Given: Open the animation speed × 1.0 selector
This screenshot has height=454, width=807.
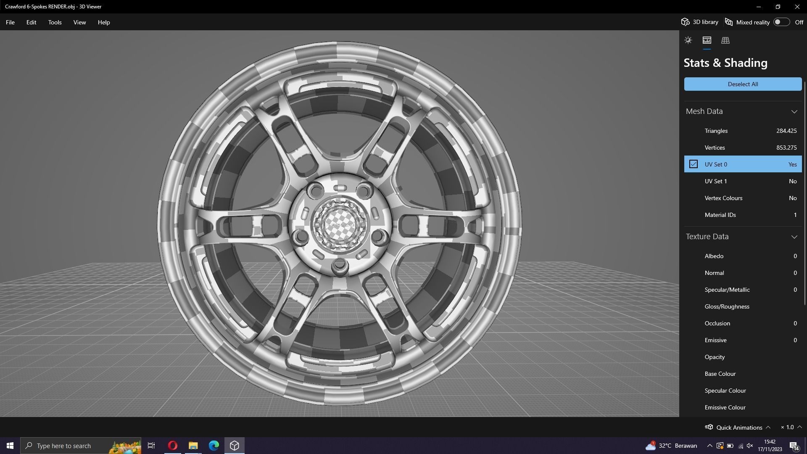Looking at the screenshot, I should 791,427.
